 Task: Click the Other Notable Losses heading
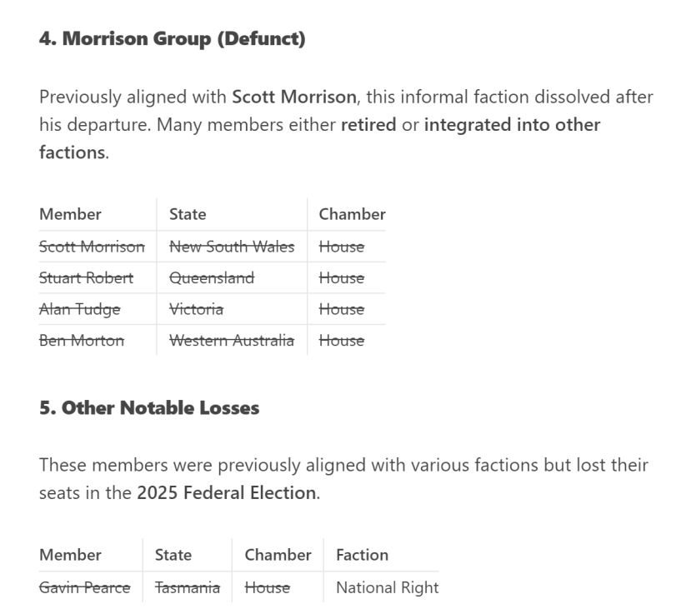pyautogui.click(x=149, y=407)
